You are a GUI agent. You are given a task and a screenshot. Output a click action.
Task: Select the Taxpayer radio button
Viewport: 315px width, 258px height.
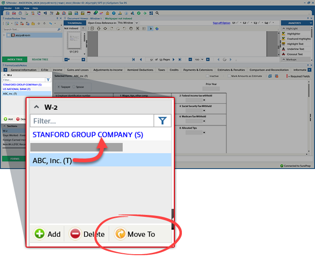coord(59,87)
